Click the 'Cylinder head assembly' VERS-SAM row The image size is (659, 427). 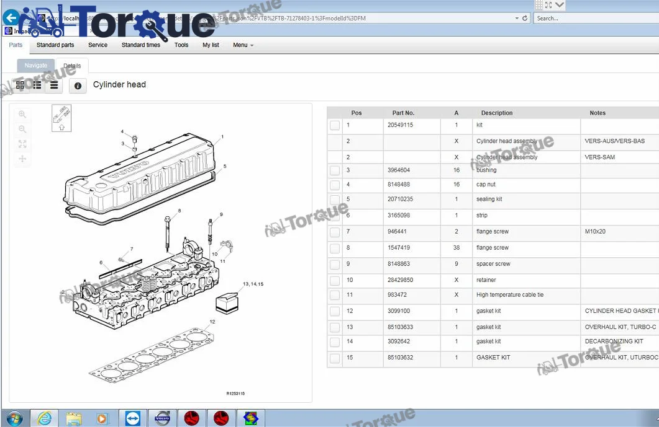pyautogui.click(x=493, y=157)
